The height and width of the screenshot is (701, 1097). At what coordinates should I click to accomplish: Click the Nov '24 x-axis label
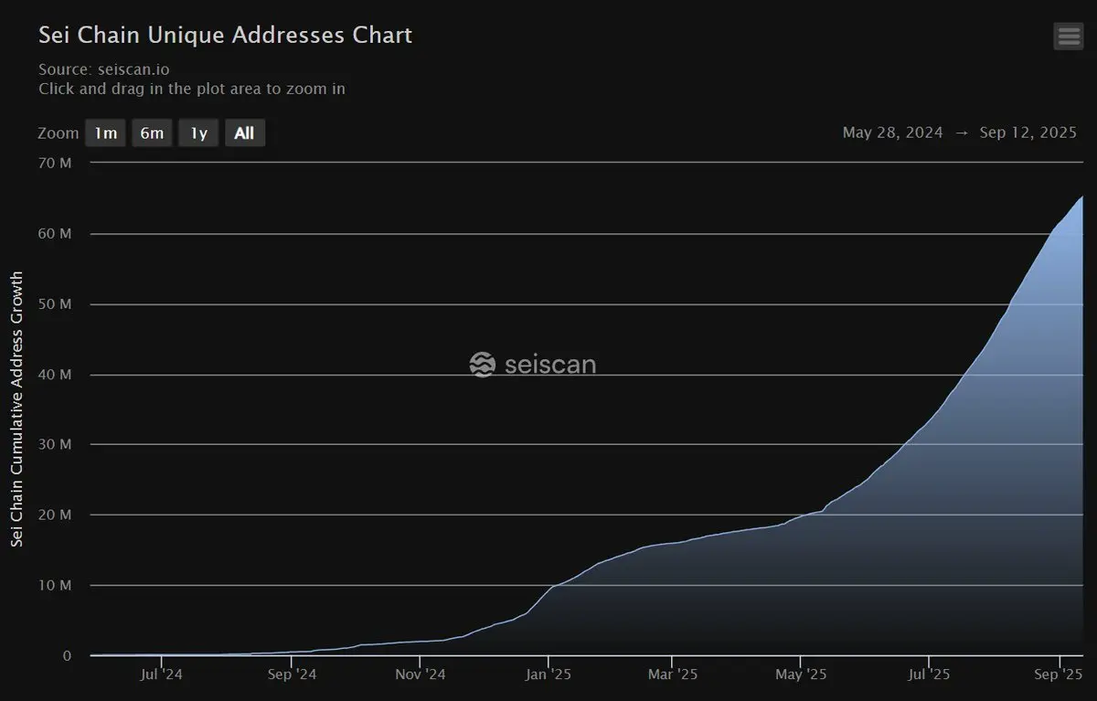pyautogui.click(x=420, y=675)
